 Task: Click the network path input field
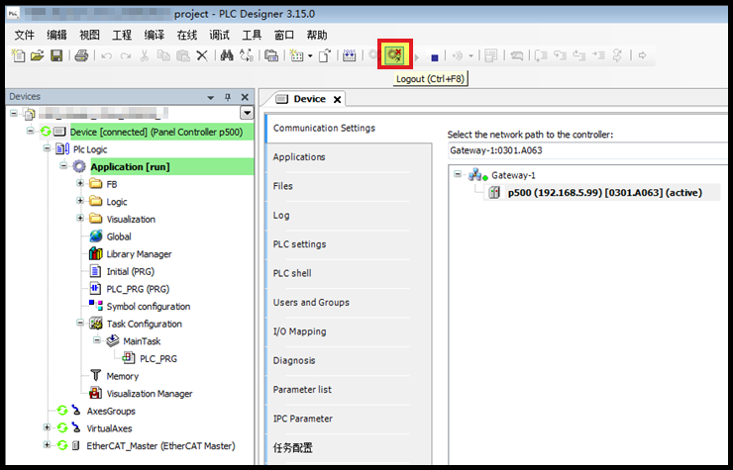tap(587, 150)
